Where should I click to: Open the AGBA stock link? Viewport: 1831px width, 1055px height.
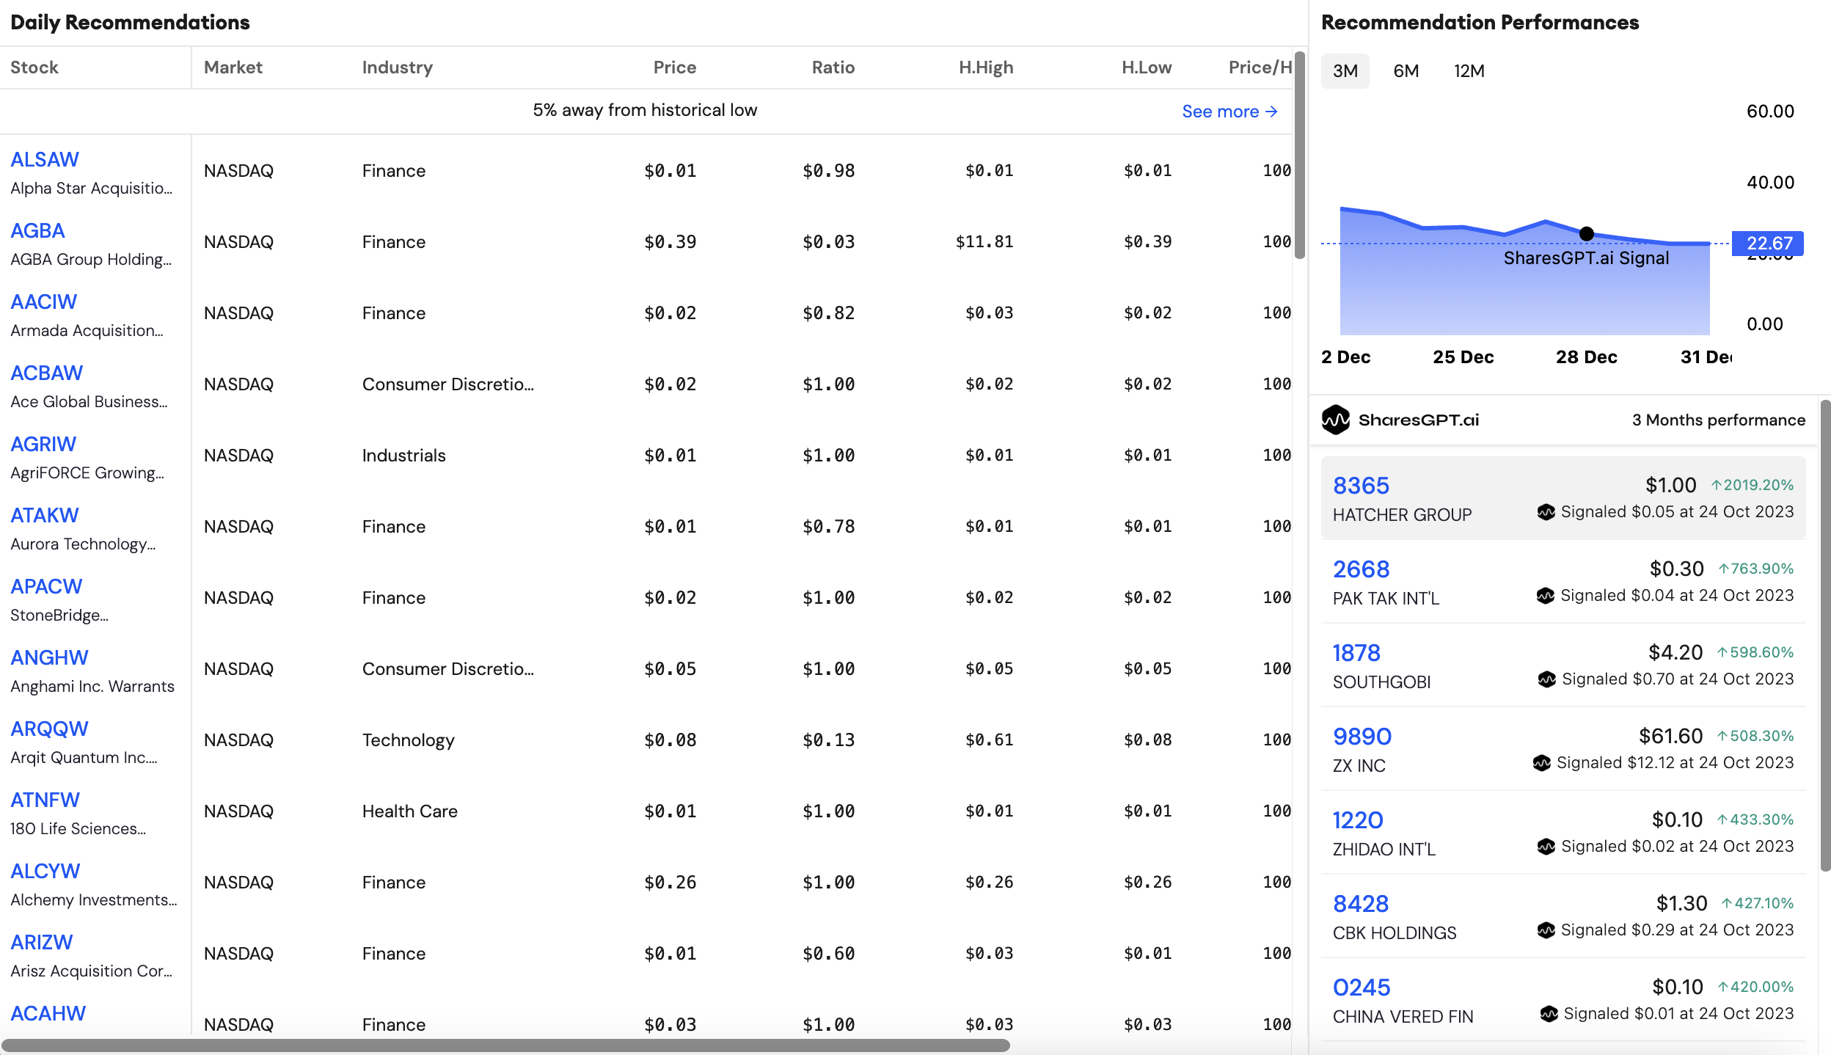(x=37, y=230)
